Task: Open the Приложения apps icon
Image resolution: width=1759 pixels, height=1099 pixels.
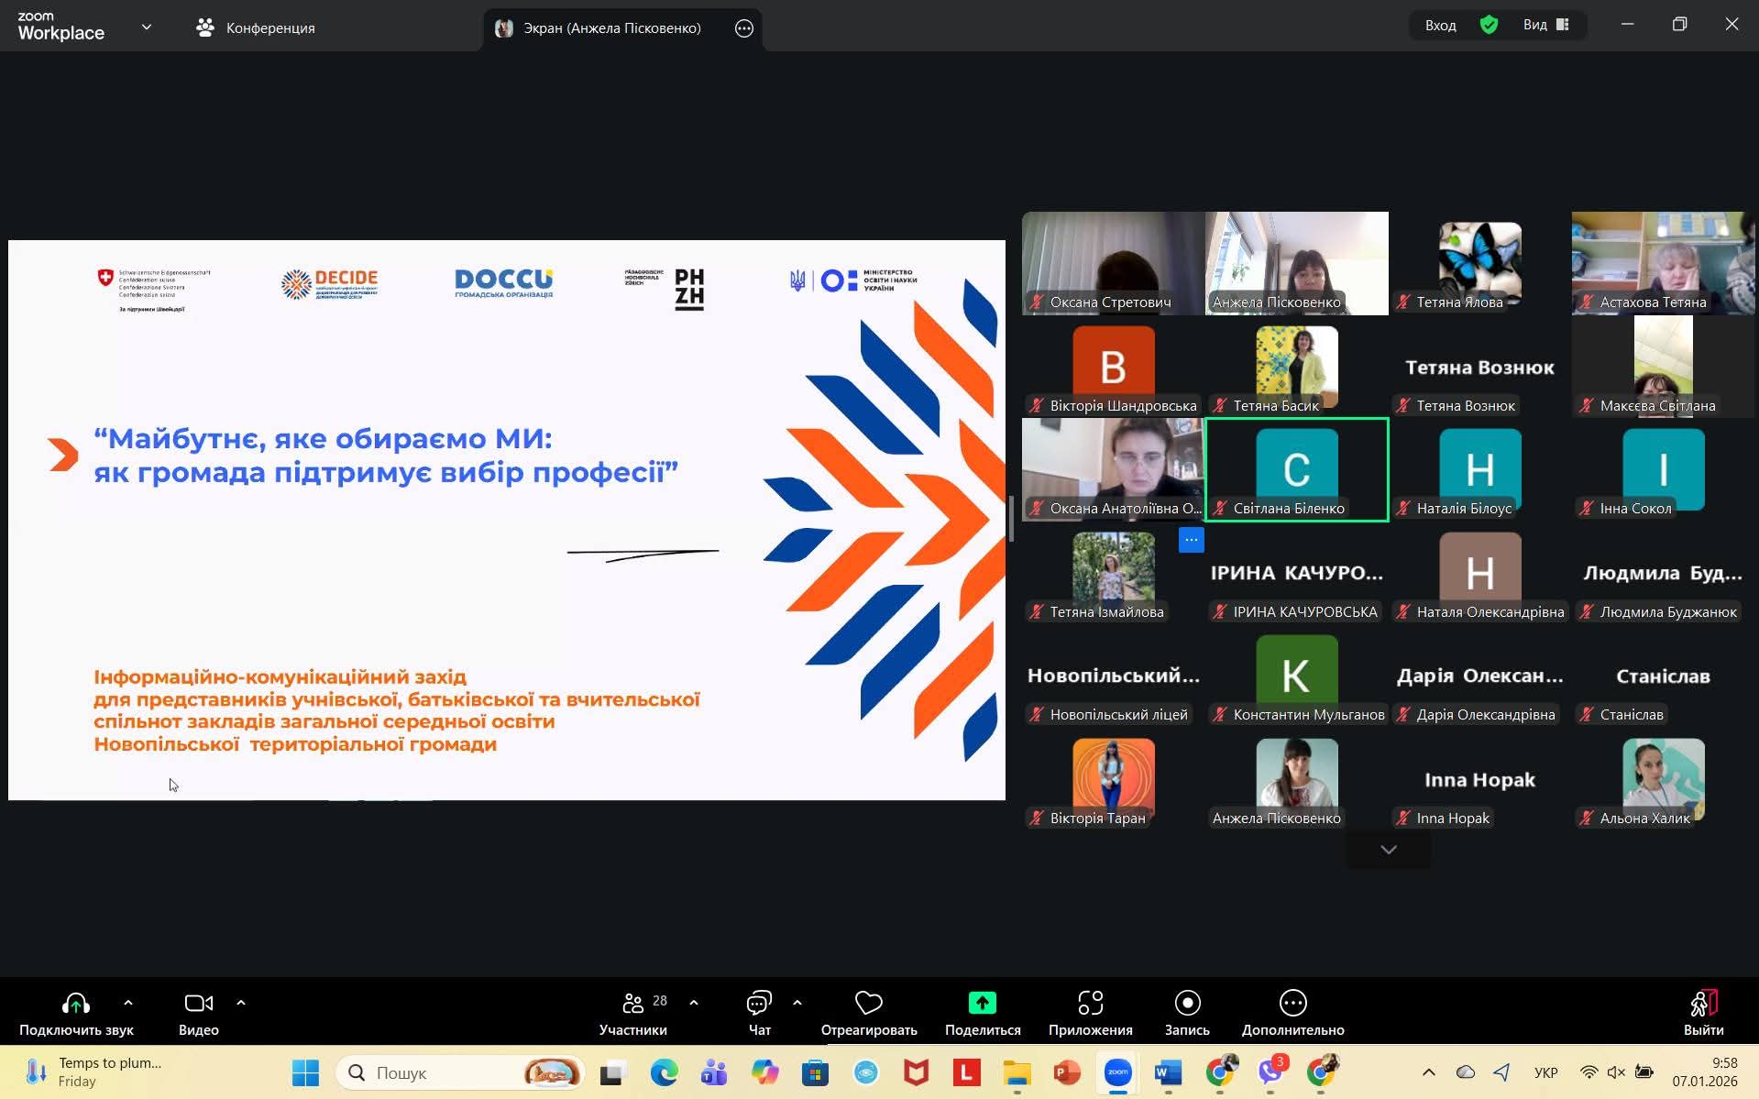Action: pos(1090,1003)
